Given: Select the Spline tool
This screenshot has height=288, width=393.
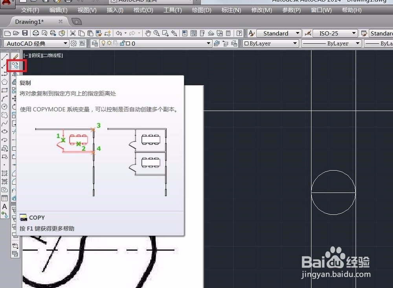Looking at the screenshot, I should 4,123.
